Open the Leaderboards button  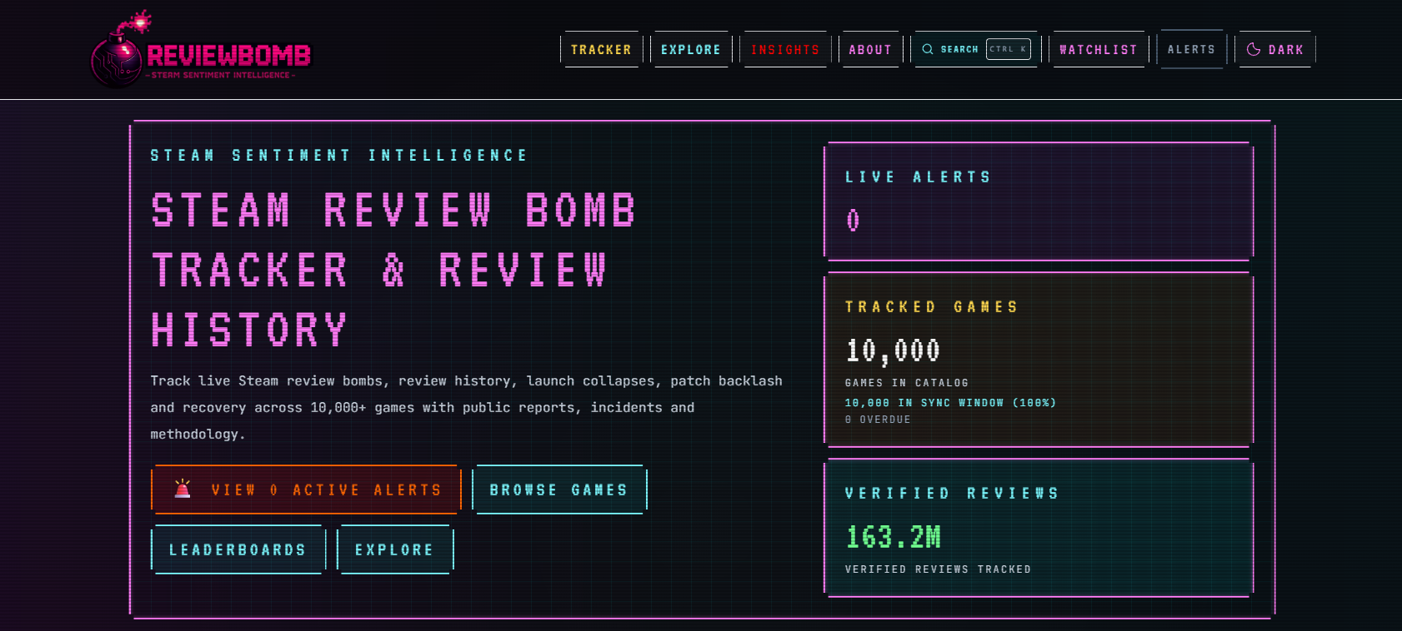[x=238, y=549]
